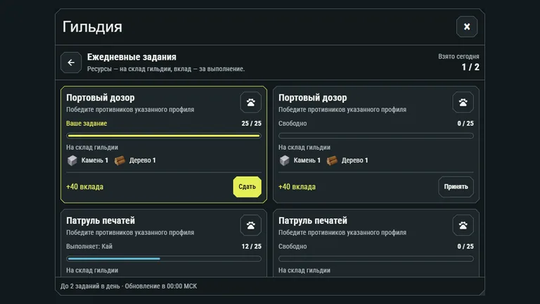The height and width of the screenshot is (304, 540).
Task: Click 0 / 25 counter on free Портовый дозор
Action: click(465, 123)
